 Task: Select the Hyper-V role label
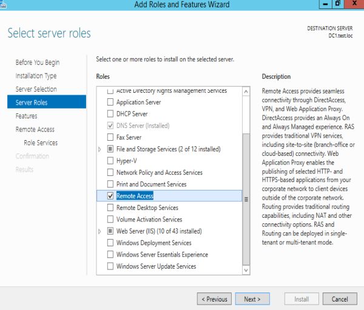pyautogui.click(x=127, y=161)
